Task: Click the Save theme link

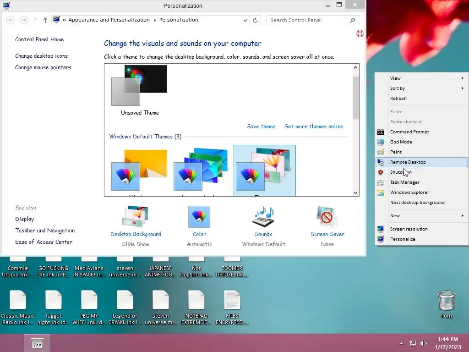Action: pyautogui.click(x=261, y=126)
